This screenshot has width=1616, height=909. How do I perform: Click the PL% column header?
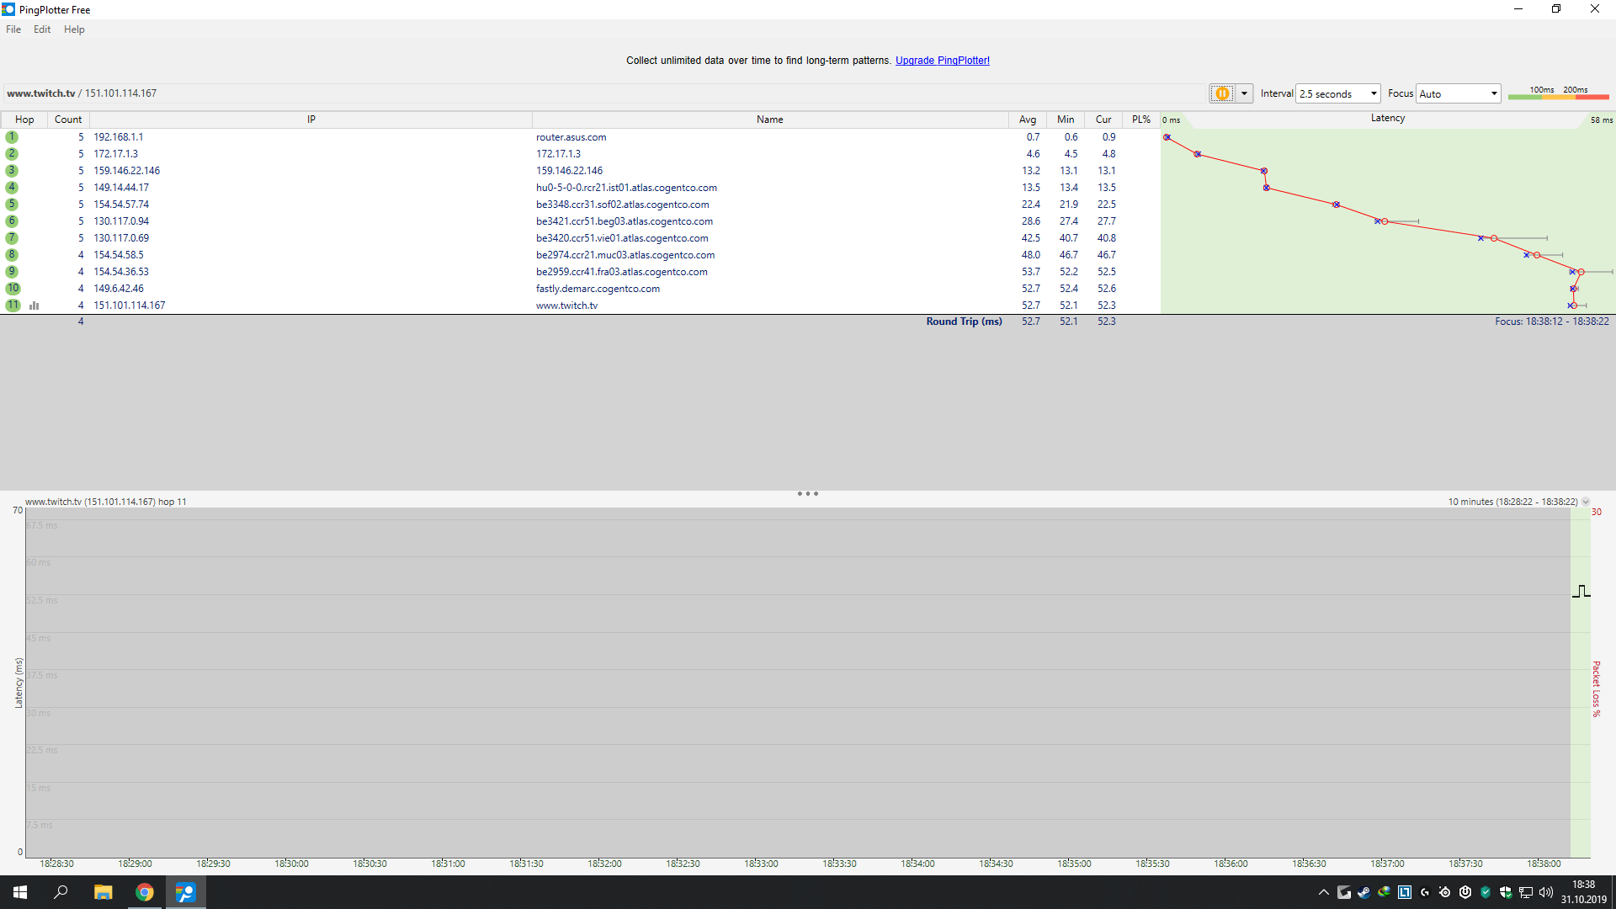point(1140,120)
